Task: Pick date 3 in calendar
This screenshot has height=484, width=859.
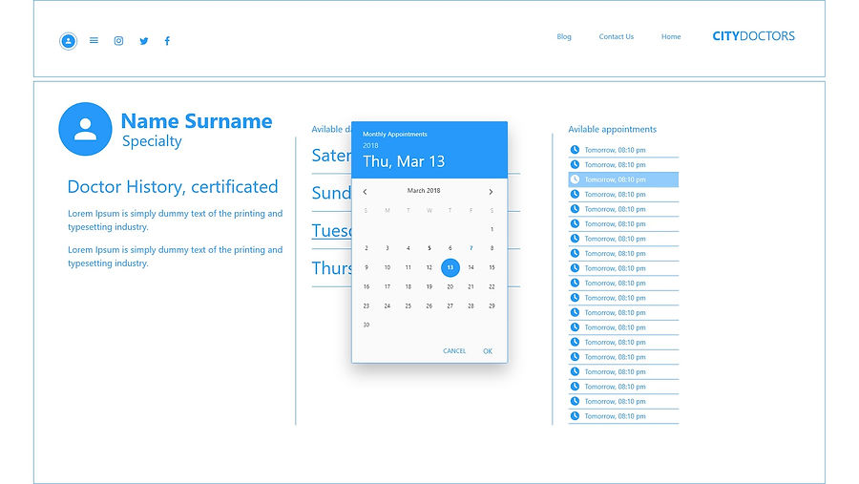Action: (x=388, y=248)
